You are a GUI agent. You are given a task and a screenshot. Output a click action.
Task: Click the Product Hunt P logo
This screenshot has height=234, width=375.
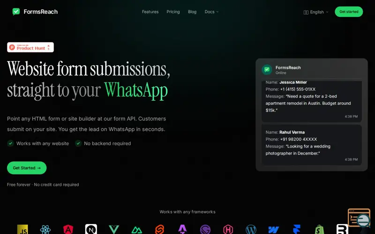[x=12, y=47]
